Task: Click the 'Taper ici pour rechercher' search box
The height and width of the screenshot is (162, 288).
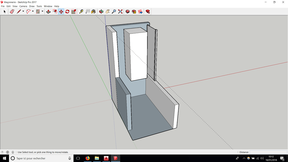Action: point(41,158)
